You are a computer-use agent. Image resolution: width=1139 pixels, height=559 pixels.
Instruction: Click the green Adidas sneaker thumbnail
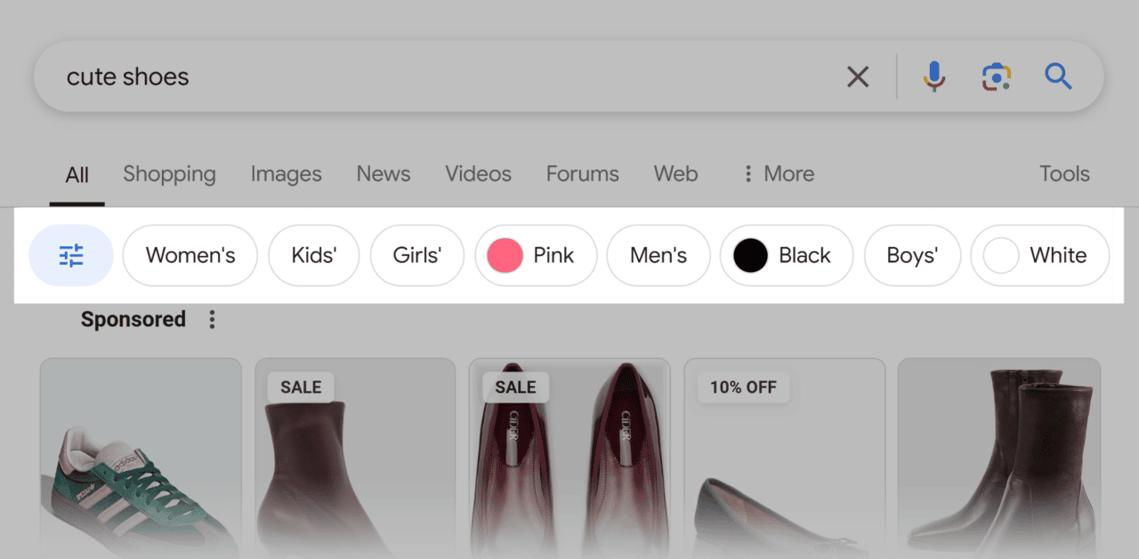[140, 458]
